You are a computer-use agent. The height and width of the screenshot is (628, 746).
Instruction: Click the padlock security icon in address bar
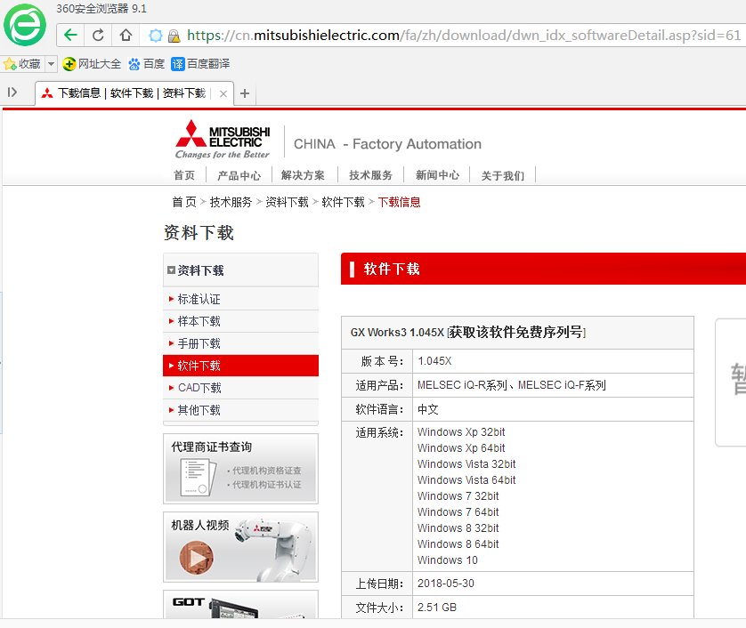pos(174,36)
